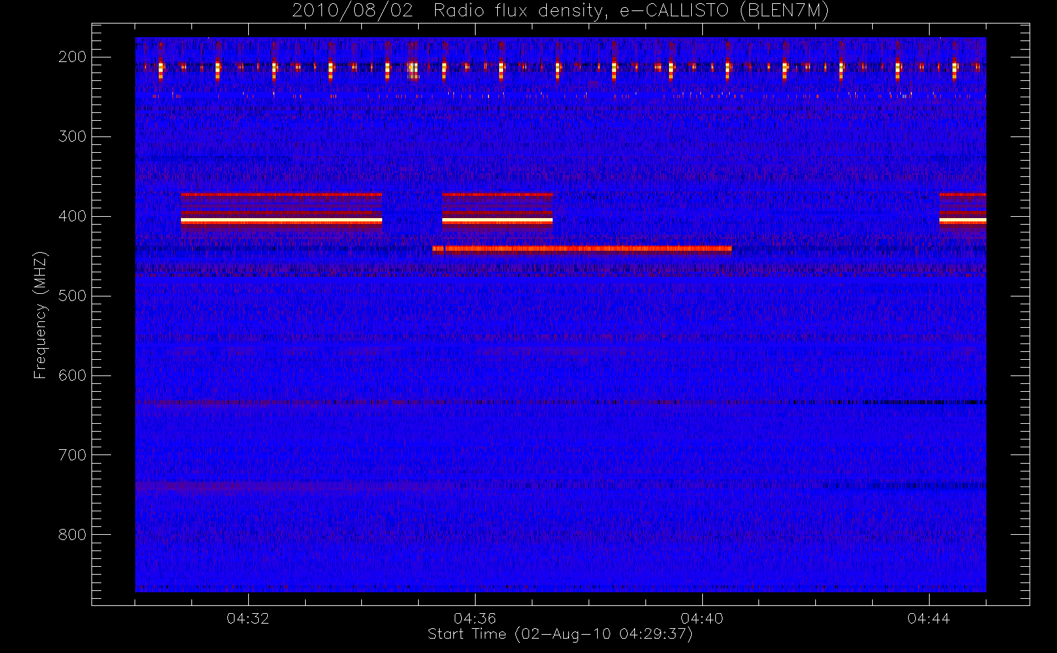
Task: Click the 04:40 time tick label
Action: (x=702, y=618)
